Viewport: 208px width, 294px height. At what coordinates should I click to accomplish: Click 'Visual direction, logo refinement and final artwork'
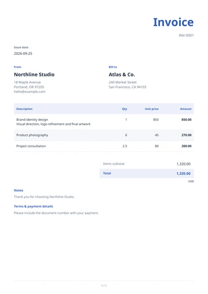pyautogui.click(x=53, y=124)
